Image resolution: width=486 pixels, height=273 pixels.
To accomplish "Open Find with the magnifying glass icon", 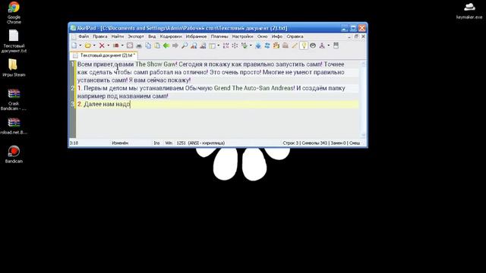I will tap(185, 45).
